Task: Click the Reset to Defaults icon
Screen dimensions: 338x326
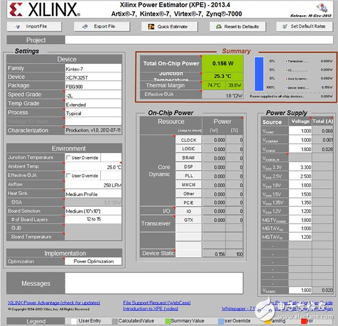Action: [217, 26]
